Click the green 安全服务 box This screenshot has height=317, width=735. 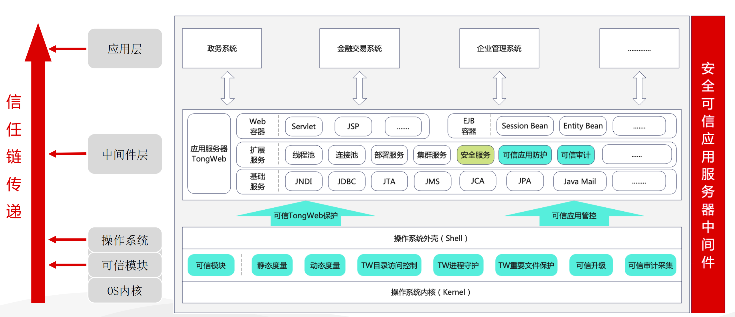(475, 155)
